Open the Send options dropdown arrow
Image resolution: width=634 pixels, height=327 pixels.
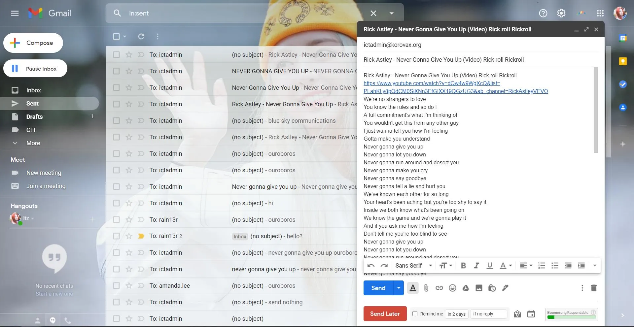tap(399, 288)
